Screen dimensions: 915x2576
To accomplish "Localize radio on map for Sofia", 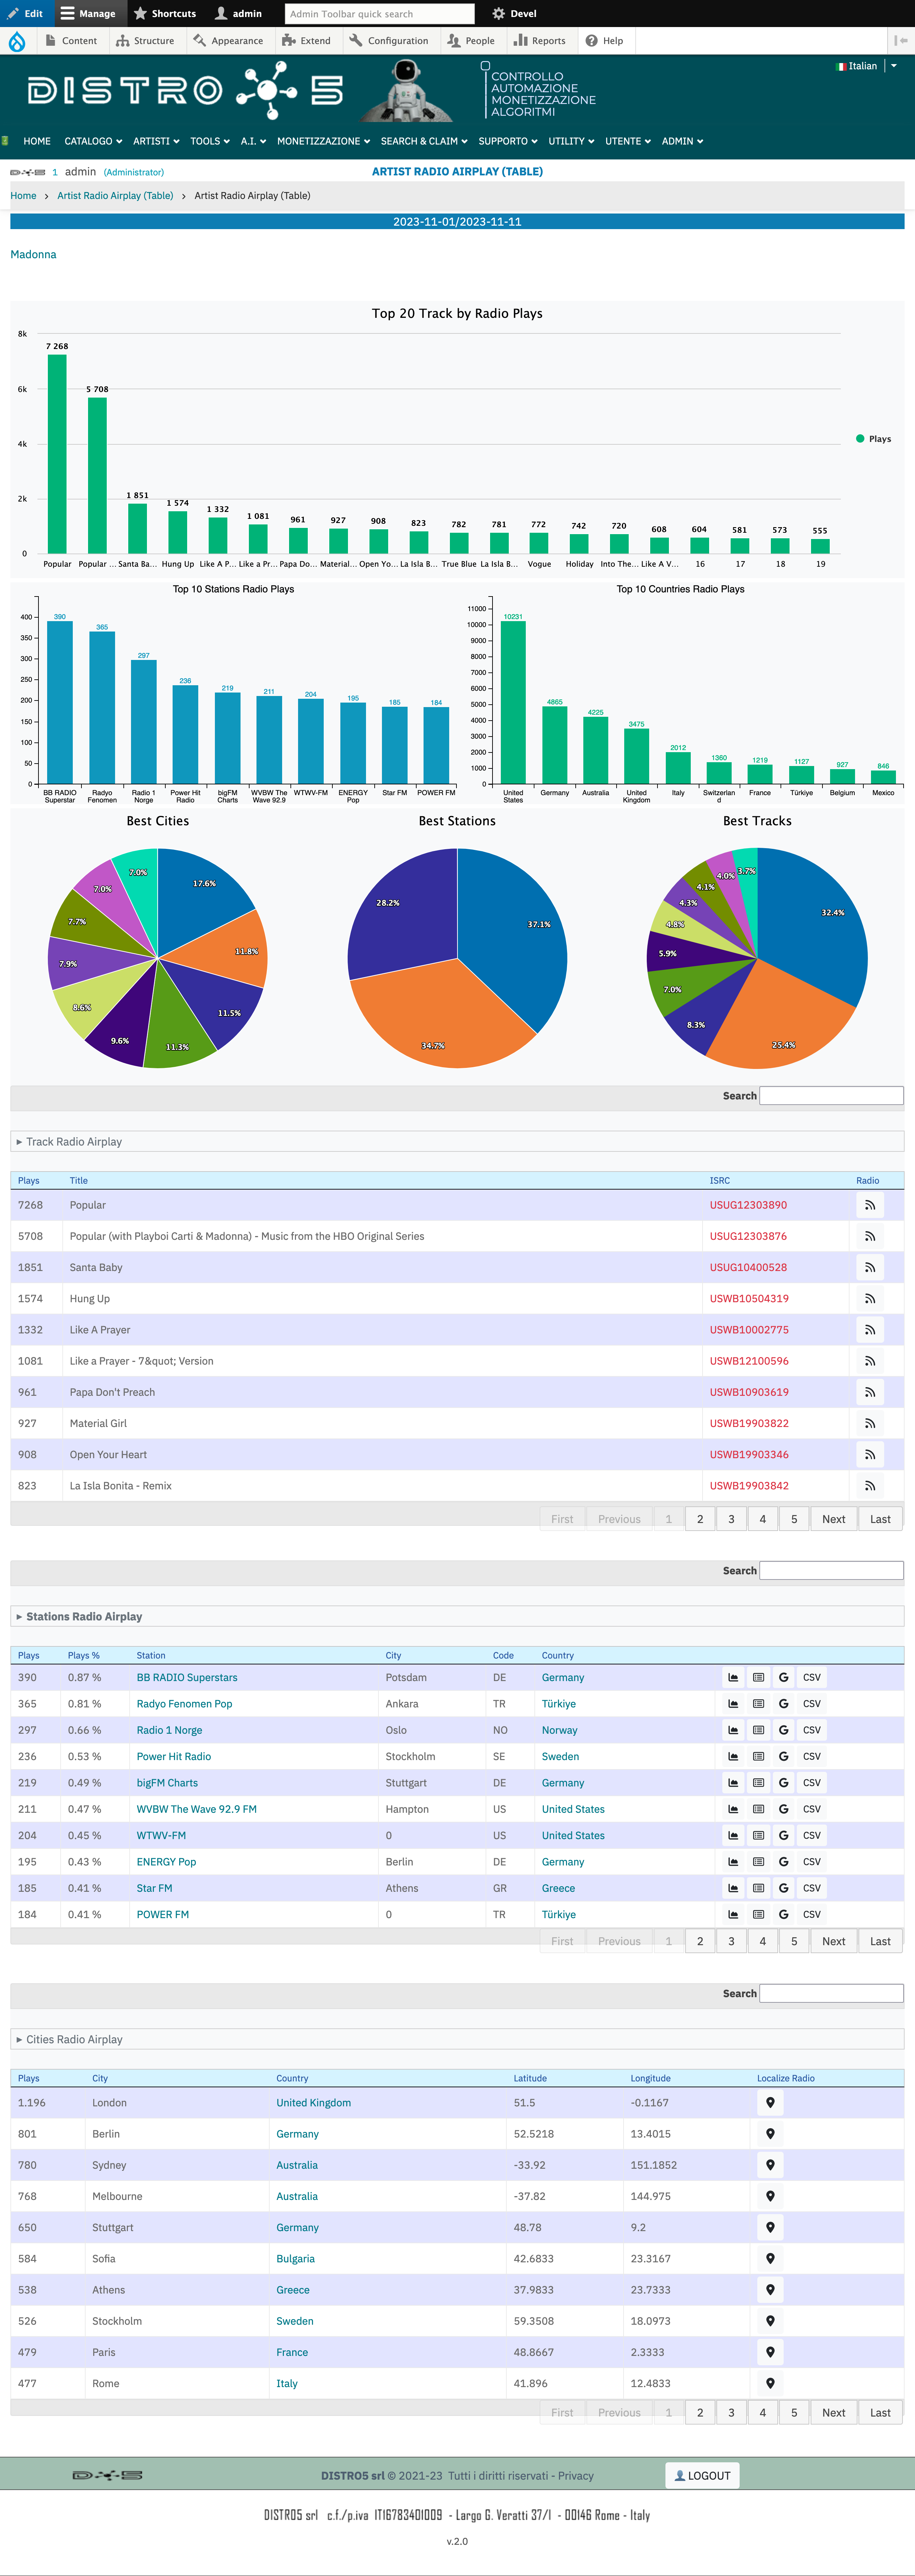I will click(x=770, y=2259).
